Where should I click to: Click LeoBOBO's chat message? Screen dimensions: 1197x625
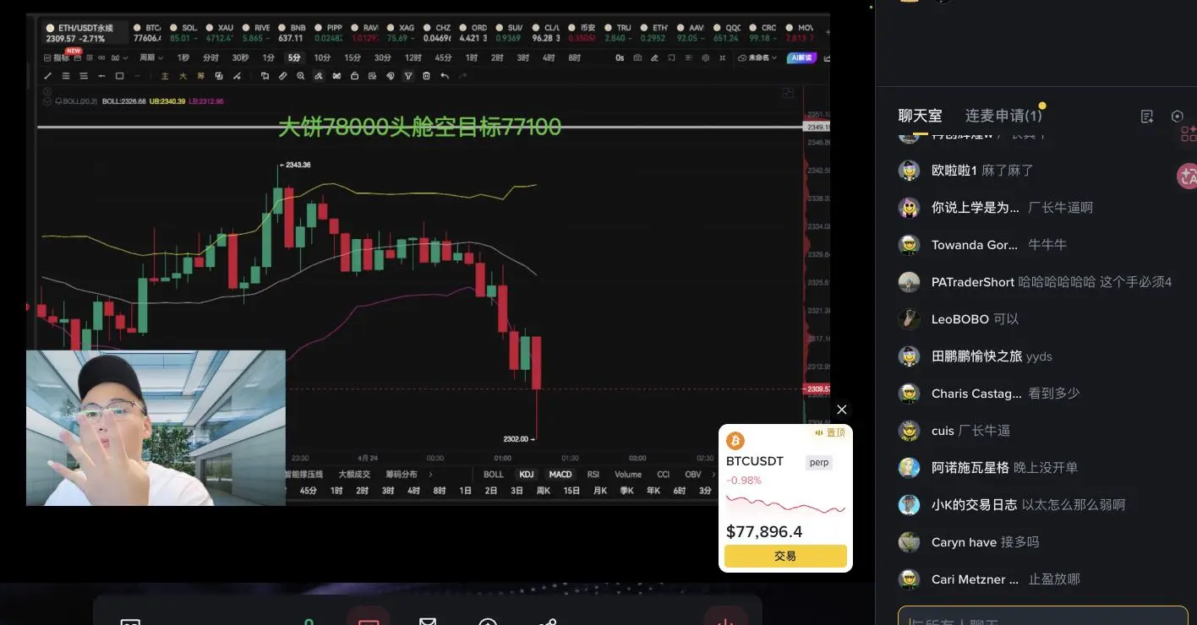point(1006,319)
